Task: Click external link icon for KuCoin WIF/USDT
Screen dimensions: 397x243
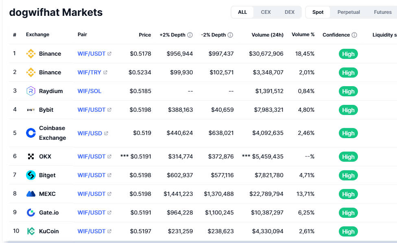Action: point(109,231)
